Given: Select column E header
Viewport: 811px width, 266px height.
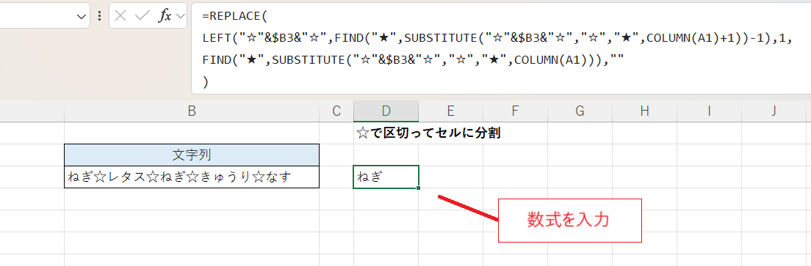Looking at the screenshot, I should point(450,111).
